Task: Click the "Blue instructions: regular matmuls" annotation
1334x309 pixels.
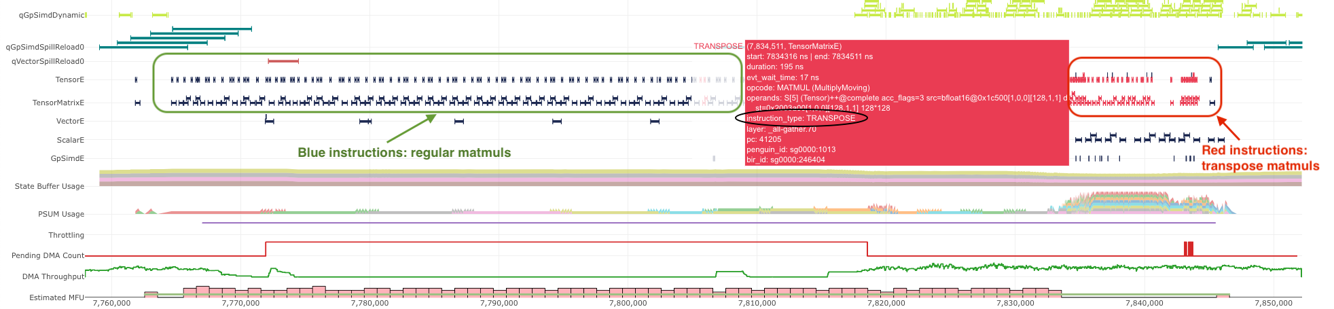Action: pos(404,153)
